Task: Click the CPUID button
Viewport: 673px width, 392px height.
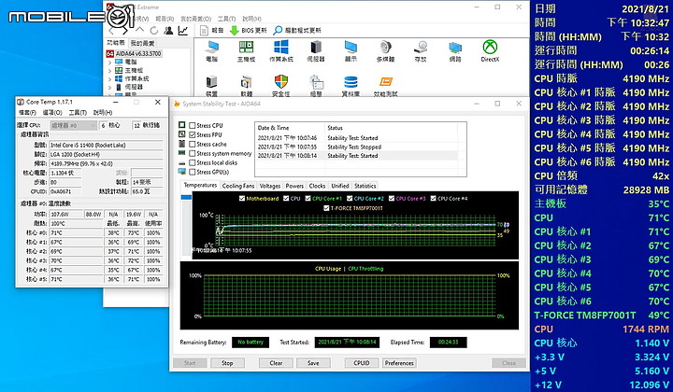Action: (362, 363)
